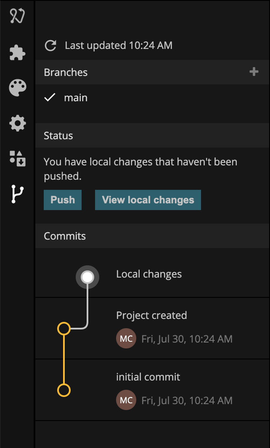Open the puzzle piece extensions panel
The height and width of the screenshot is (448, 270).
click(x=17, y=52)
